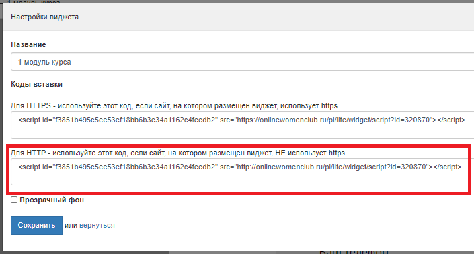
Task: Click the Название input field
Action: (242, 62)
